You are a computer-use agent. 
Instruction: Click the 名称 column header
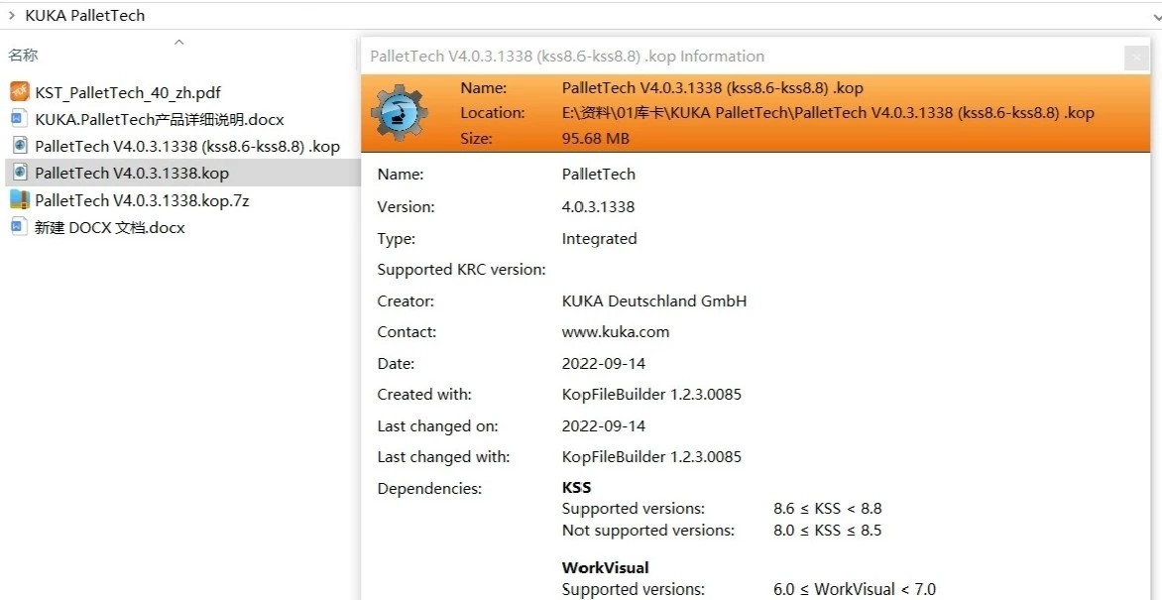[24, 56]
